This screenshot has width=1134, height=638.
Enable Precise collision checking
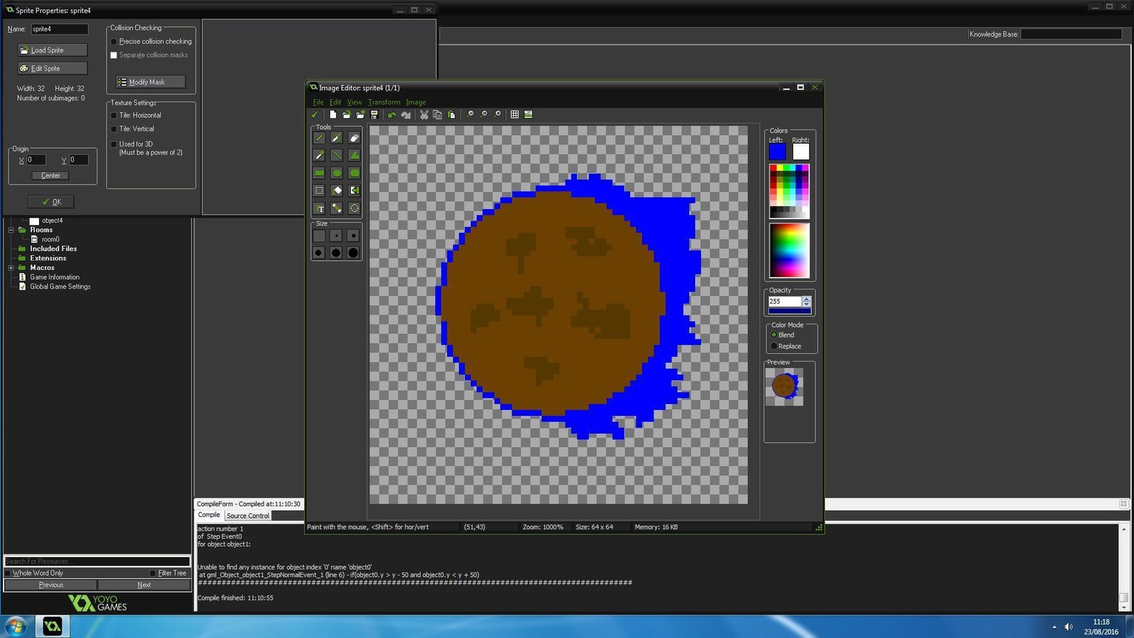click(114, 42)
